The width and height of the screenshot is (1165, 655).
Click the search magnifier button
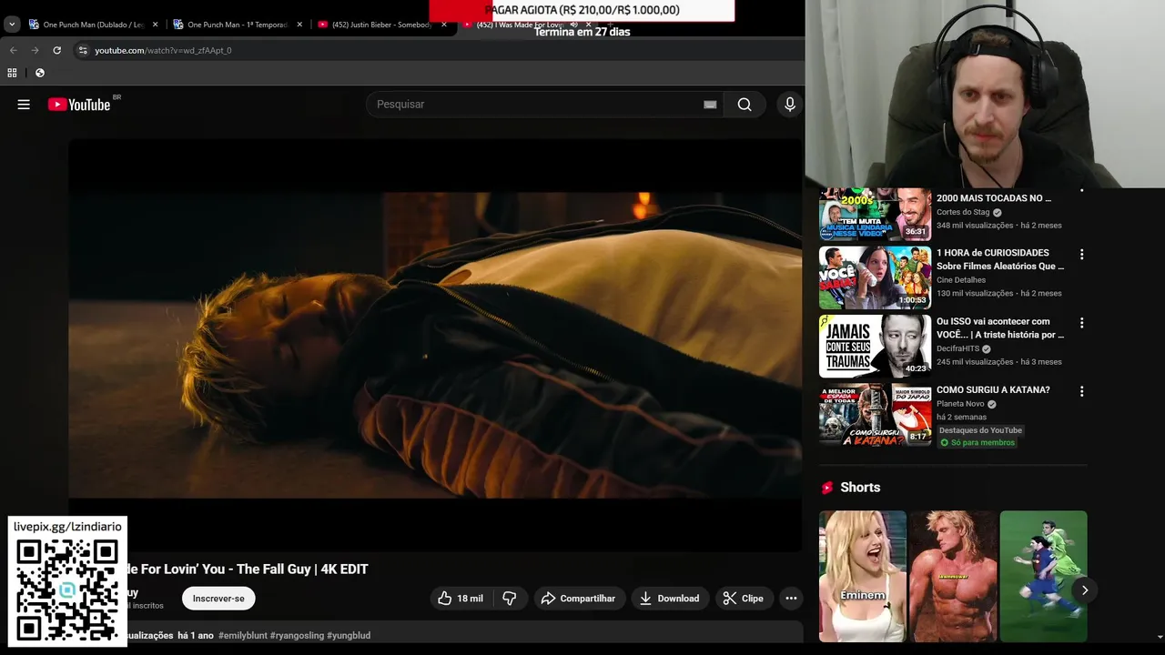(745, 105)
